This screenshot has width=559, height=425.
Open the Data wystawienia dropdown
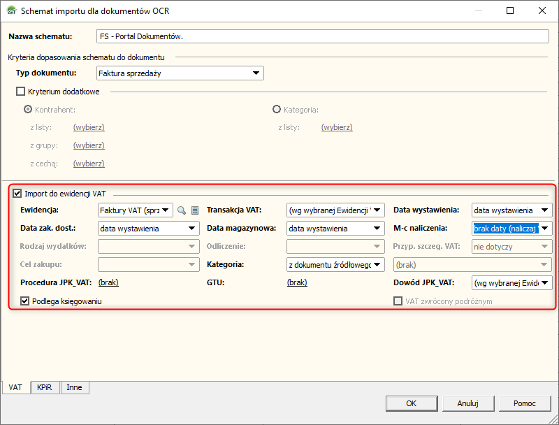click(x=511, y=210)
